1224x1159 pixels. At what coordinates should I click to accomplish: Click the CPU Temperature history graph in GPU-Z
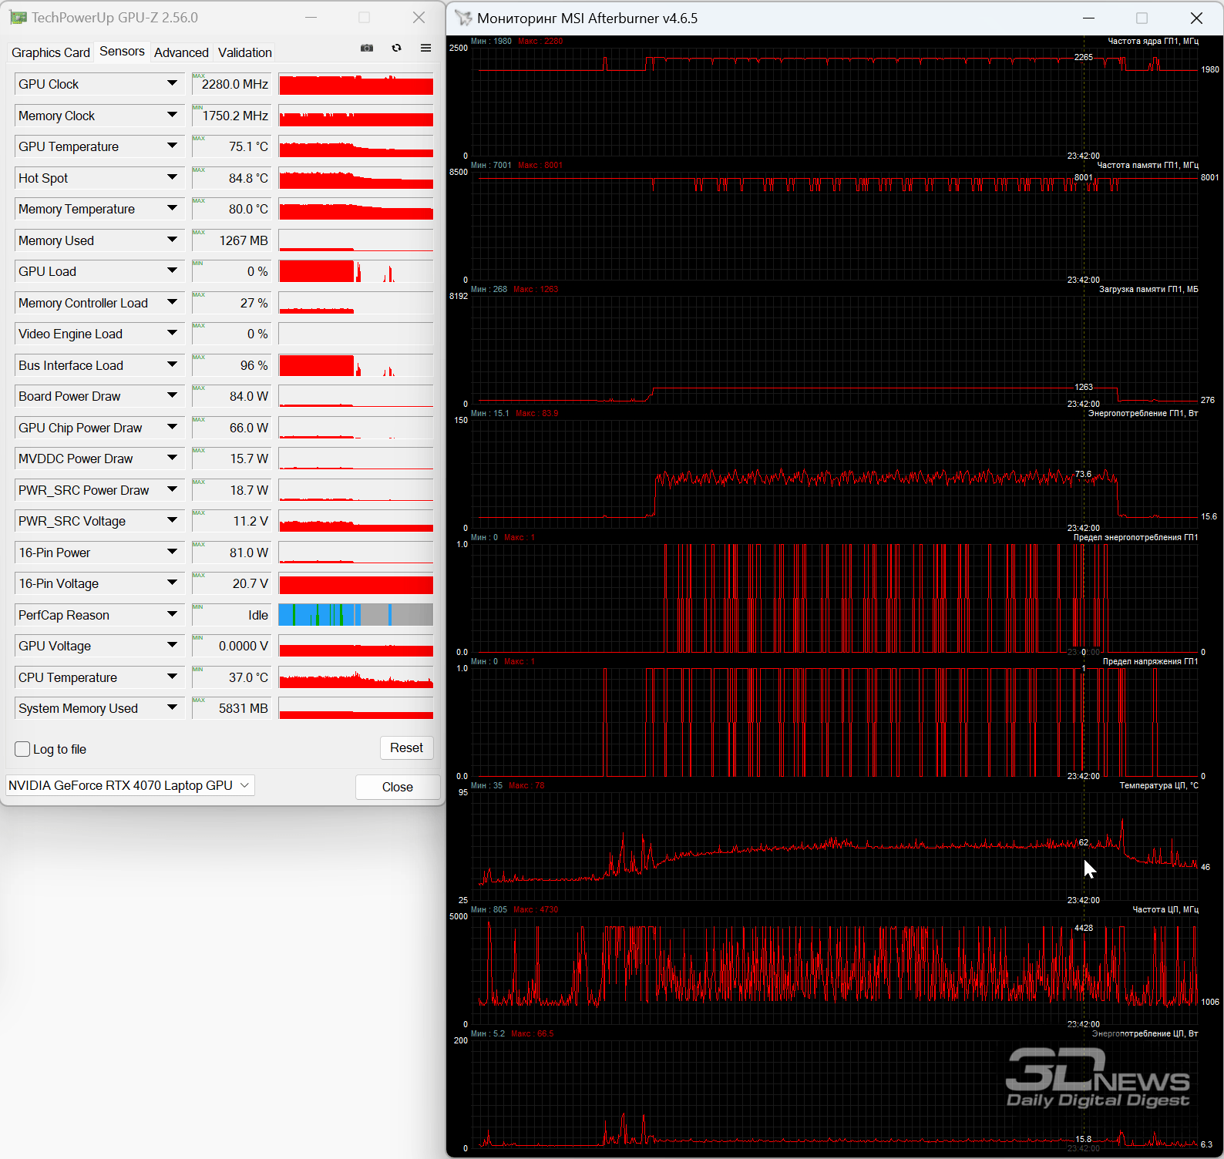(x=355, y=677)
